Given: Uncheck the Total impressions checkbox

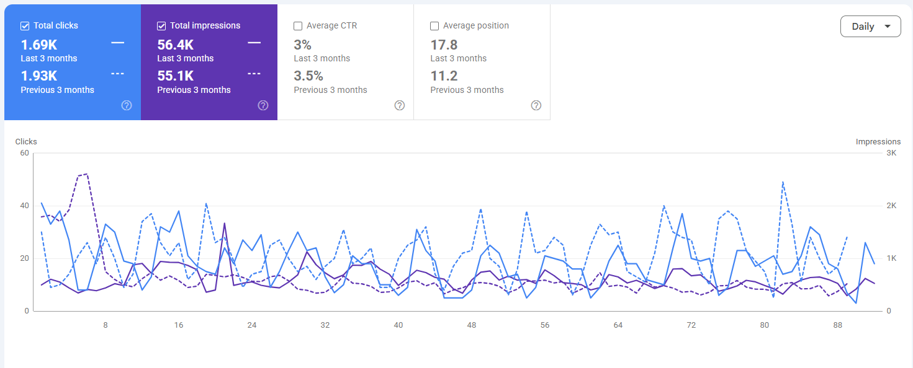Looking at the screenshot, I should pyautogui.click(x=161, y=26).
